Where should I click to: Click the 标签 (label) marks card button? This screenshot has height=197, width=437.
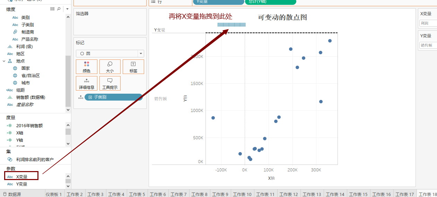click(133, 67)
